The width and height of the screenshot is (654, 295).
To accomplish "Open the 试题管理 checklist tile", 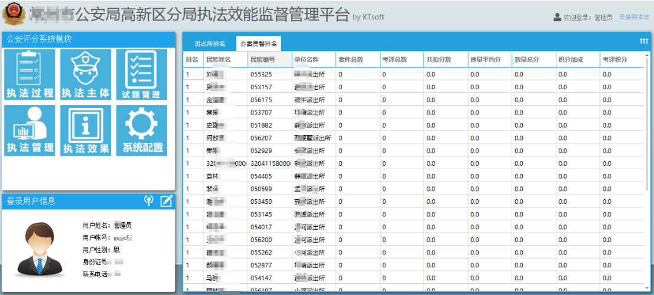I will (x=141, y=75).
